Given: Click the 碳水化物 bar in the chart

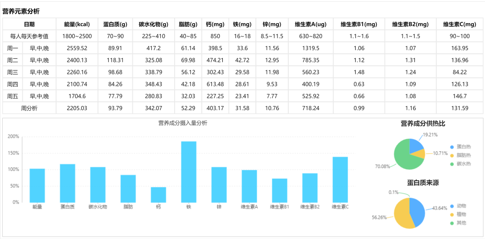Looking at the screenshot, I should pos(98,185).
